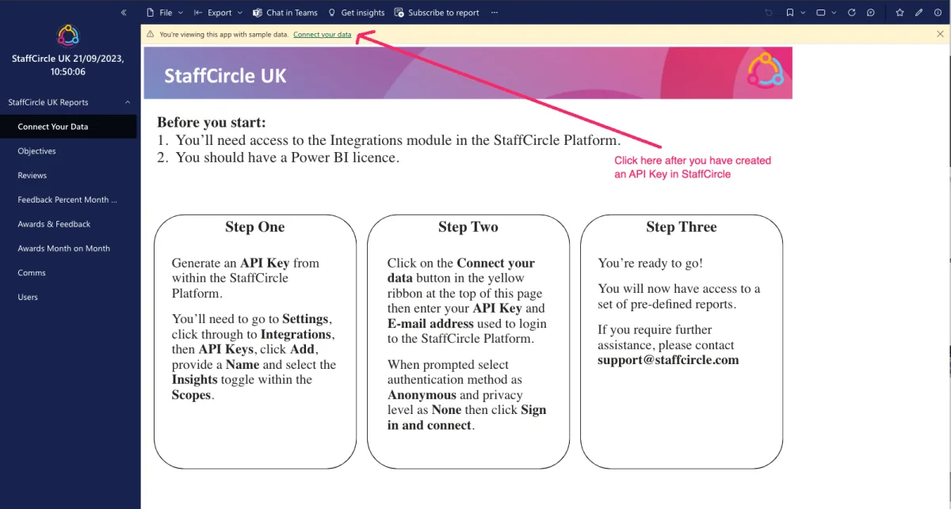Click the info circle icon
The image size is (951, 509).
[x=938, y=13]
